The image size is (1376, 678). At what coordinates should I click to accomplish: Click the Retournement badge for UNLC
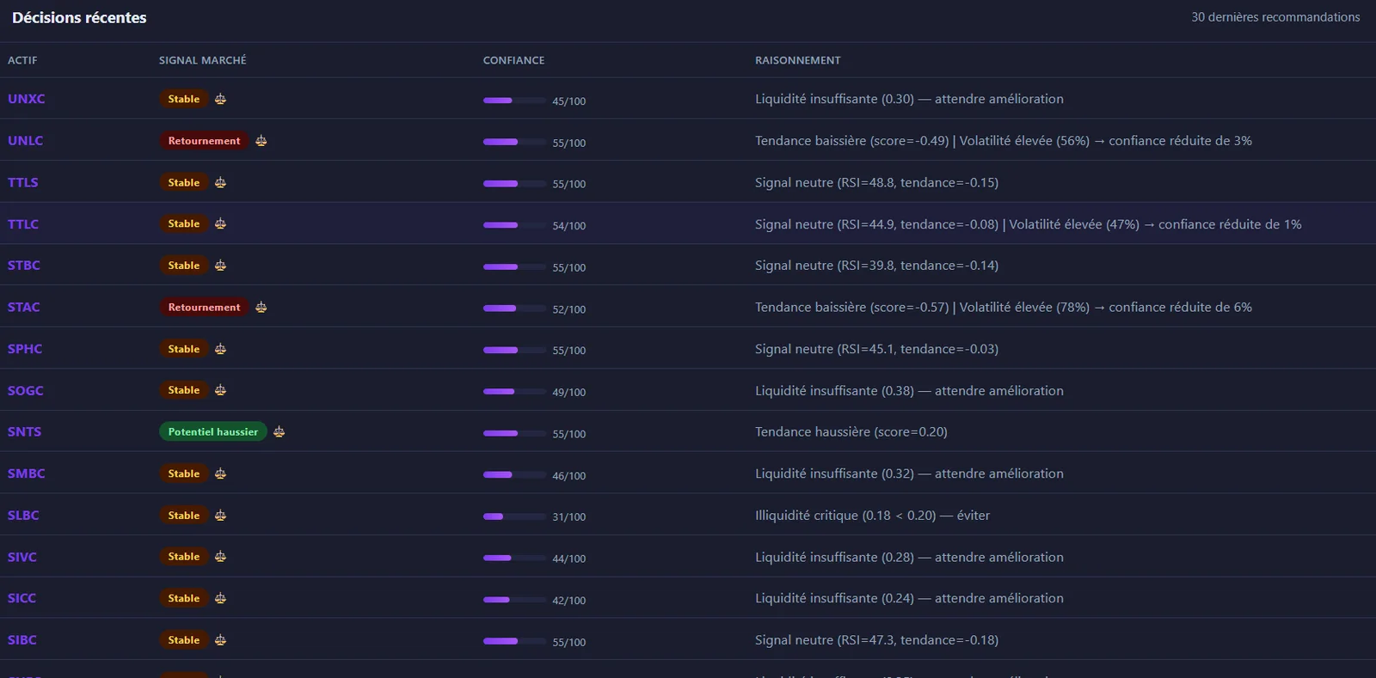(x=204, y=140)
